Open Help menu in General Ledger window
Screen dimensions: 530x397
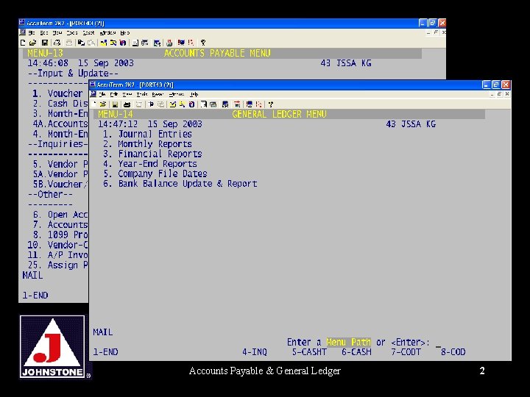(194, 94)
